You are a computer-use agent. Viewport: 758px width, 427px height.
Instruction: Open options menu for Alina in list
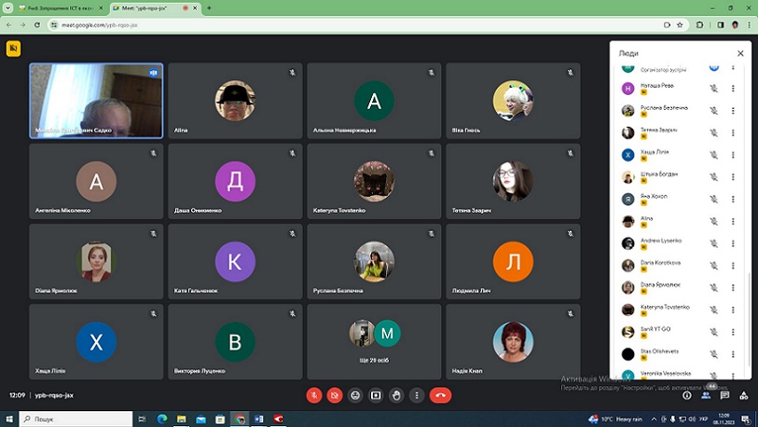click(733, 221)
